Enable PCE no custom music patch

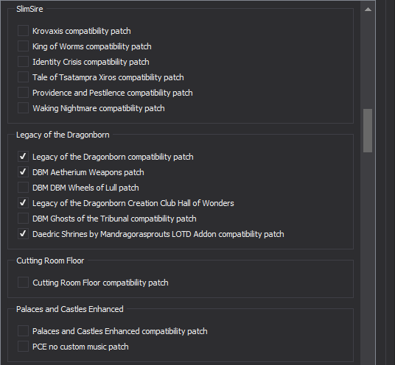click(23, 347)
